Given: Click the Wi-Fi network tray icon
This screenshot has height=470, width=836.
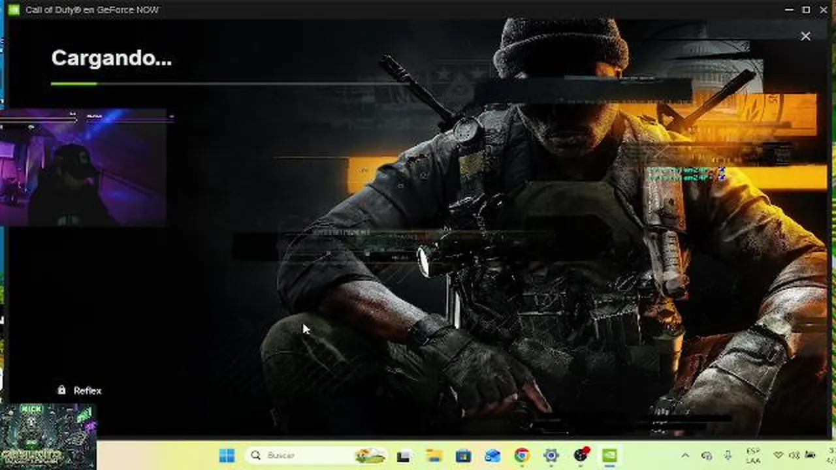Looking at the screenshot, I should [x=778, y=455].
